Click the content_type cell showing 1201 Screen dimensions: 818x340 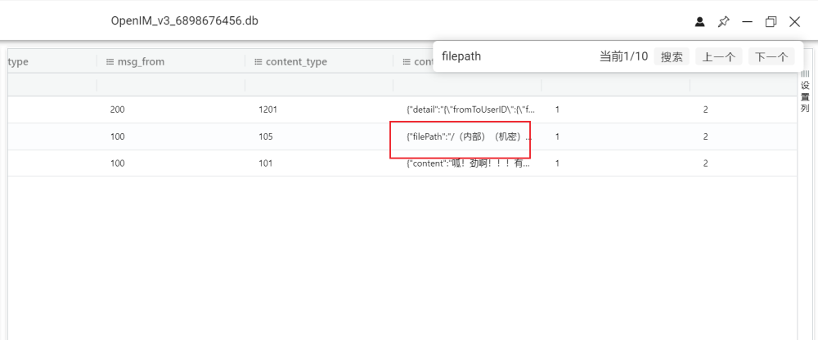(x=268, y=109)
